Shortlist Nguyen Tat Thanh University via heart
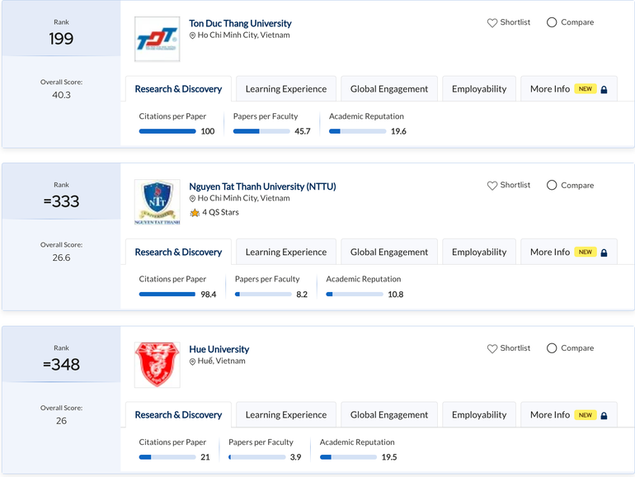The width and height of the screenshot is (635, 477). pyautogui.click(x=492, y=186)
